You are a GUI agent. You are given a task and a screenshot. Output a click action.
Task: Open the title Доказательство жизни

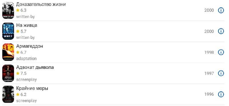pos(41,4)
